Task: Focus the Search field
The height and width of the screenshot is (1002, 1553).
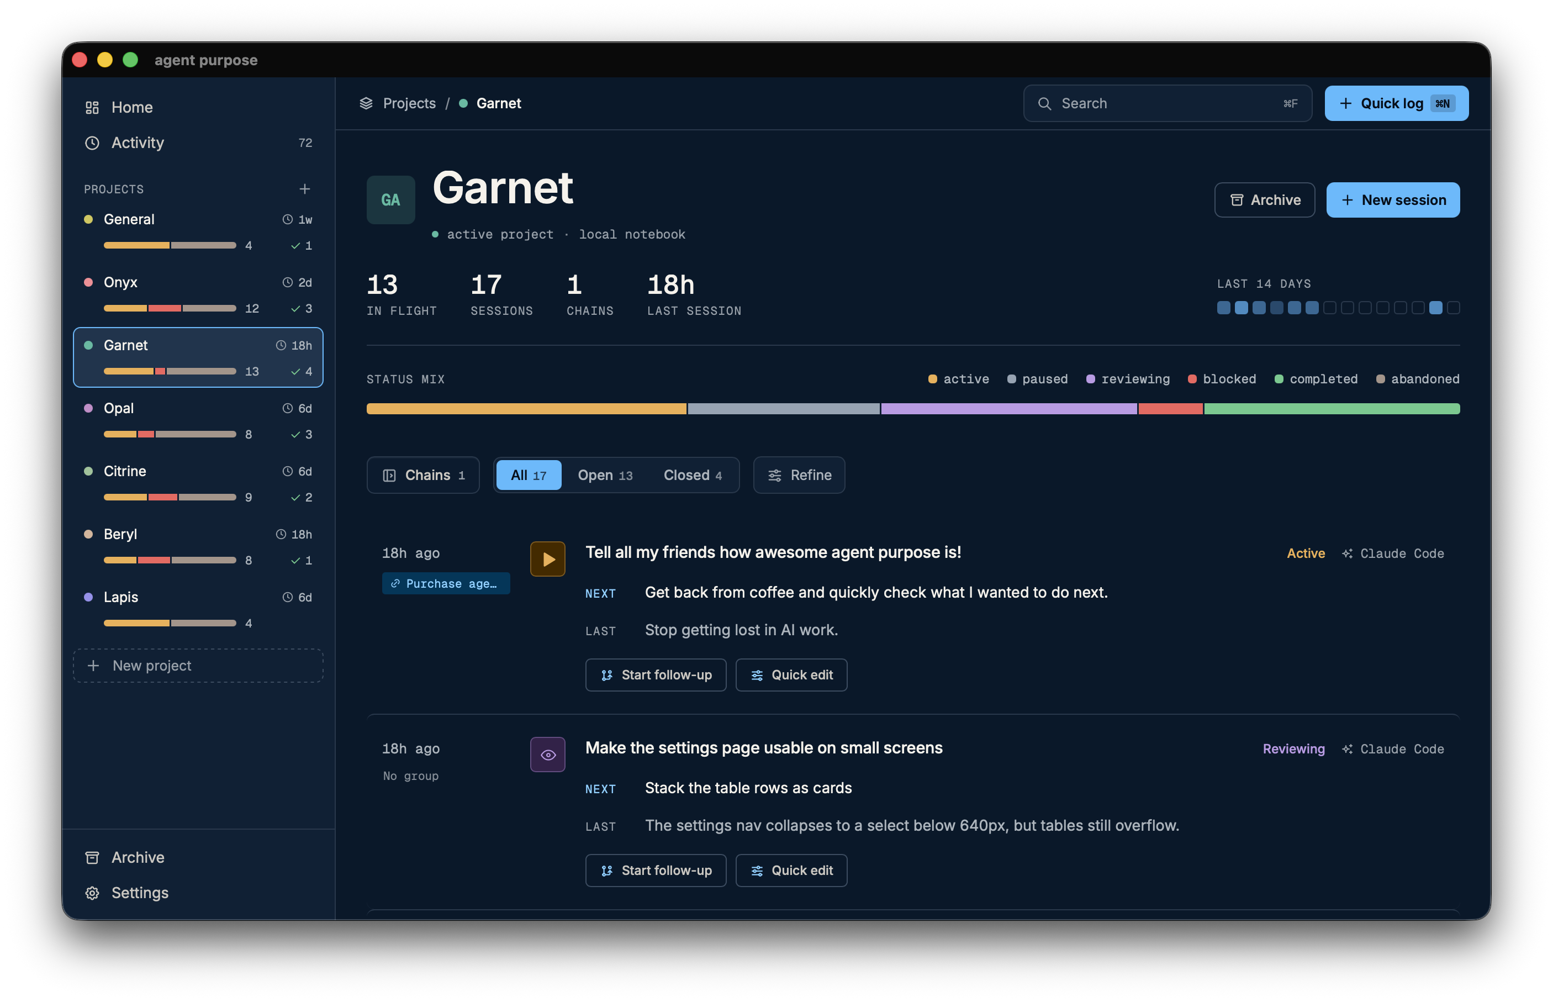Action: (1168, 103)
